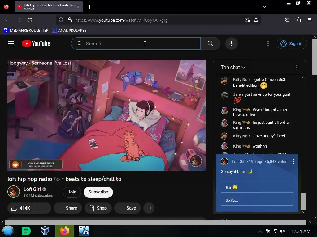Click the Sign in button
The height and width of the screenshot is (237, 317).
point(292,44)
